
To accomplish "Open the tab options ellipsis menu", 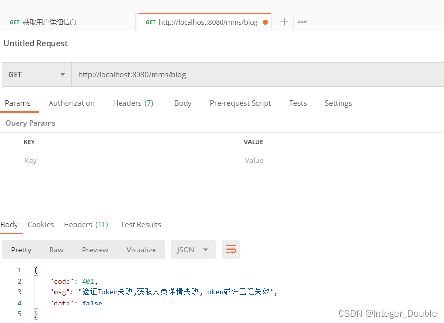I will click(302, 21).
